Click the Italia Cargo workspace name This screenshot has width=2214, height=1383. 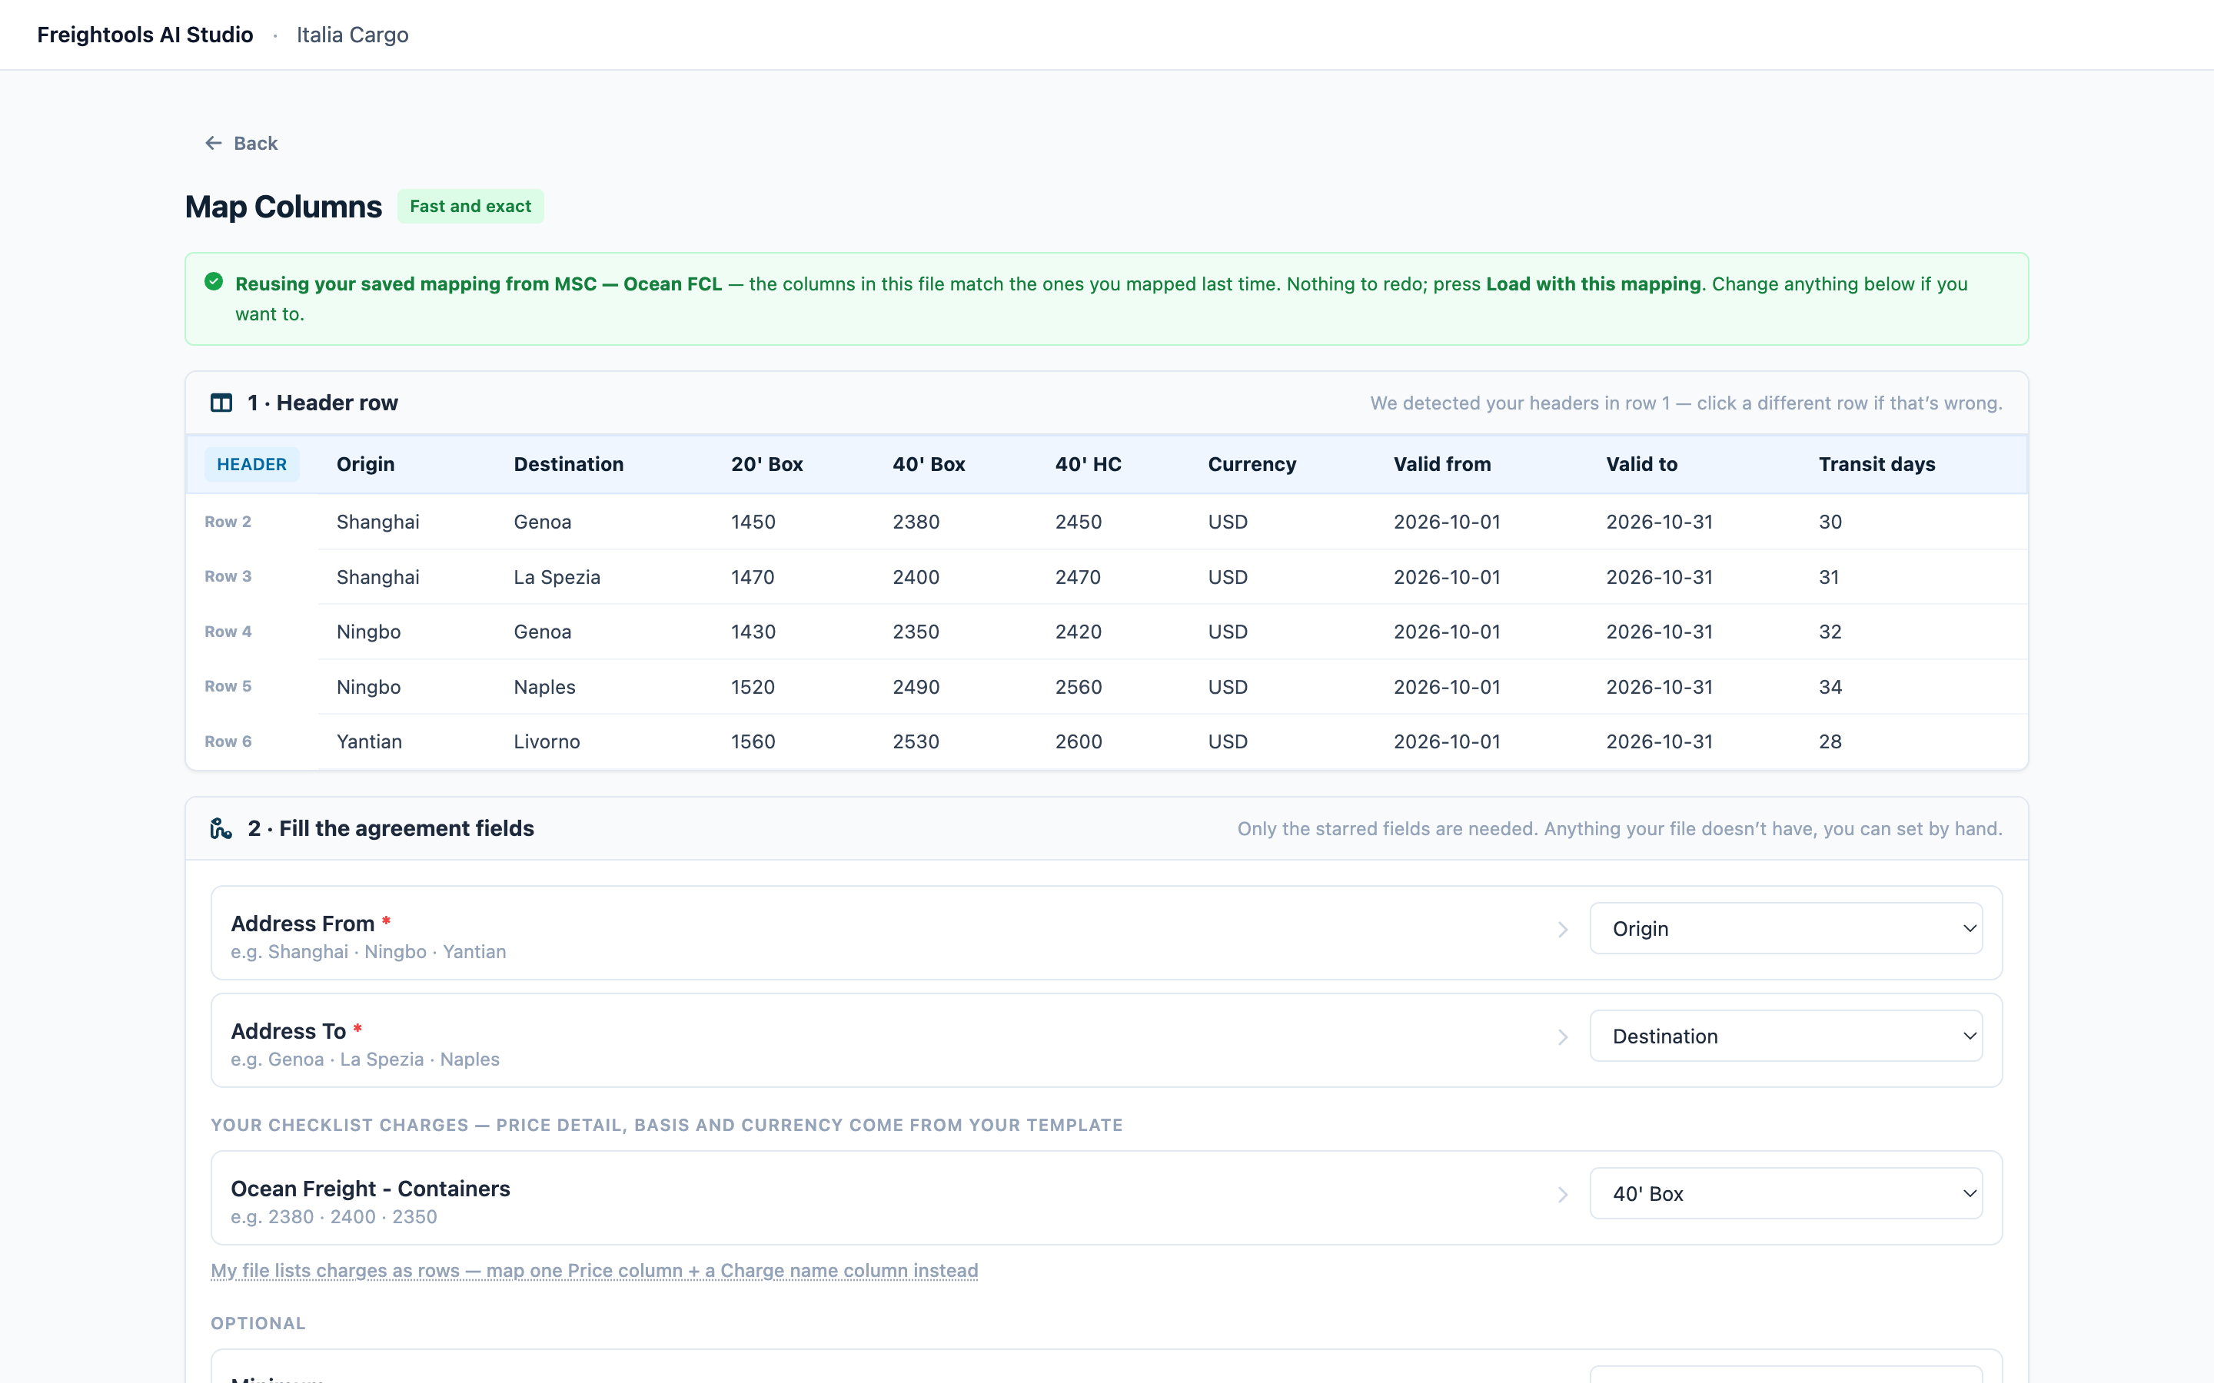[x=352, y=35]
